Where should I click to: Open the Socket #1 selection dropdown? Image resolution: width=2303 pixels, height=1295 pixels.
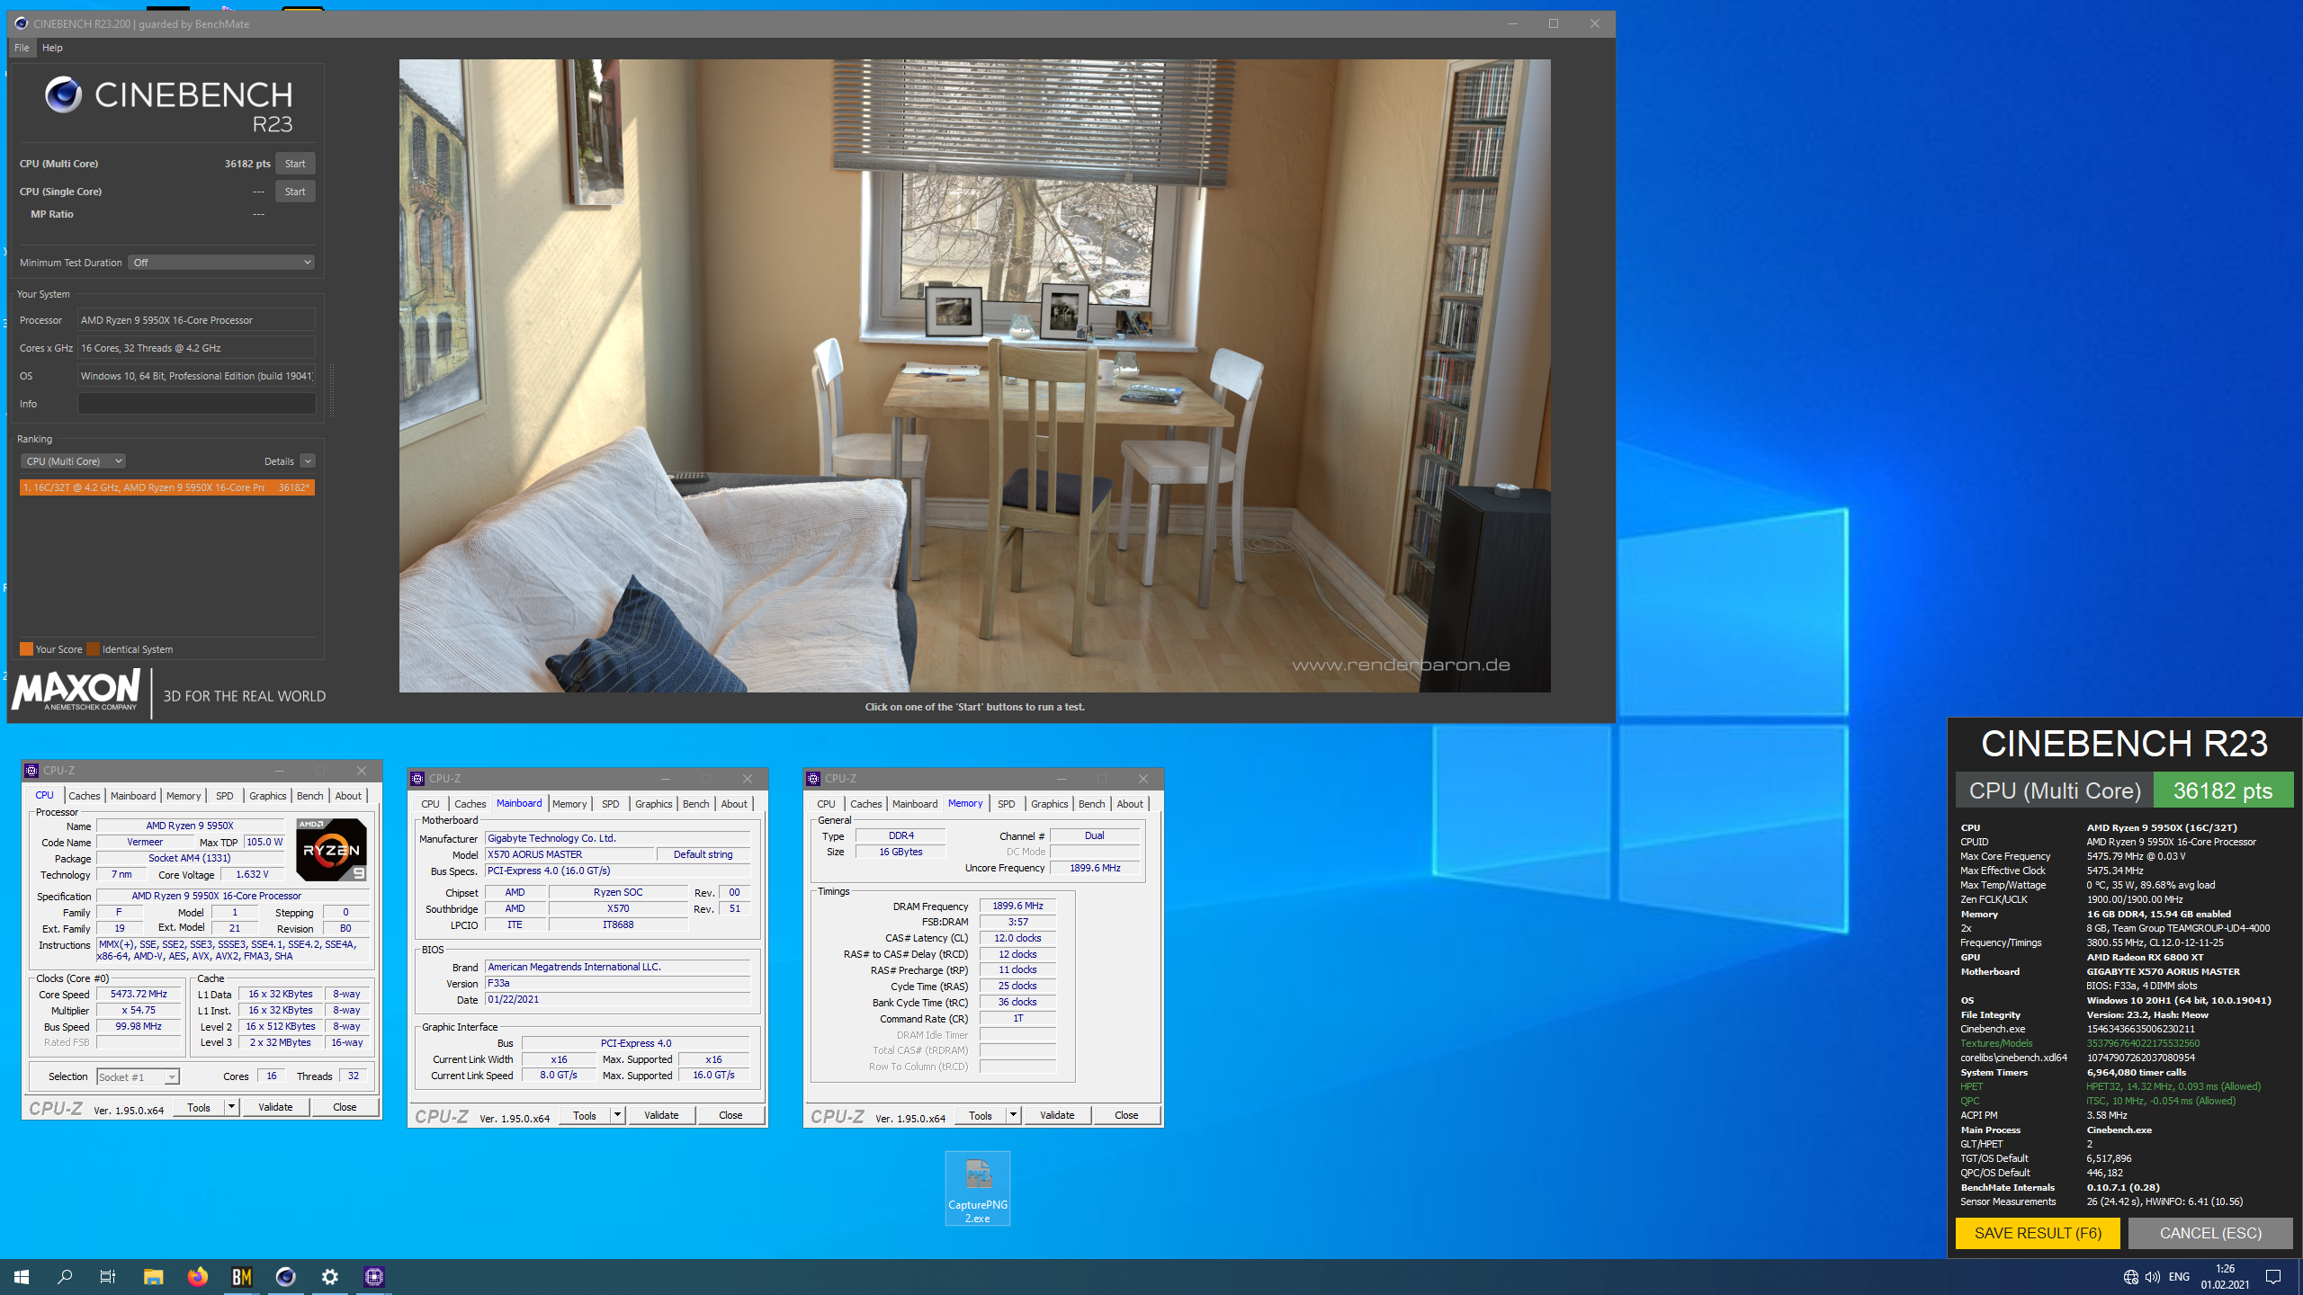pos(139,1076)
